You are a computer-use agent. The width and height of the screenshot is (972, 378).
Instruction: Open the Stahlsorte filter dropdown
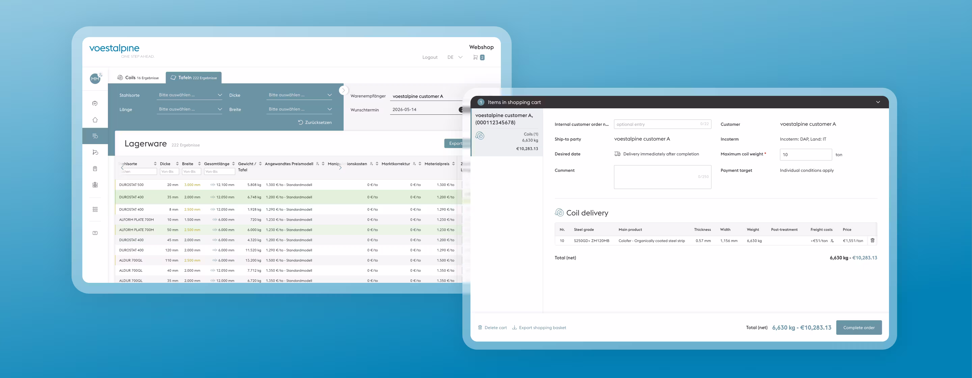point(190,95)
